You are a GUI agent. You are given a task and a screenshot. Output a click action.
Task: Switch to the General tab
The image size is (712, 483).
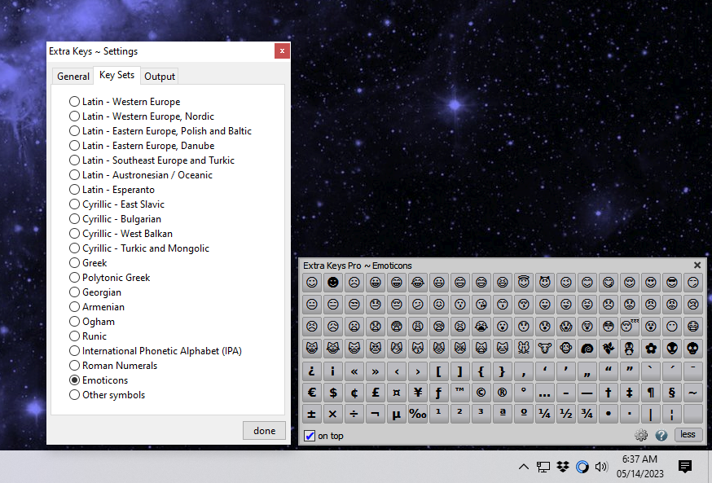73,77
